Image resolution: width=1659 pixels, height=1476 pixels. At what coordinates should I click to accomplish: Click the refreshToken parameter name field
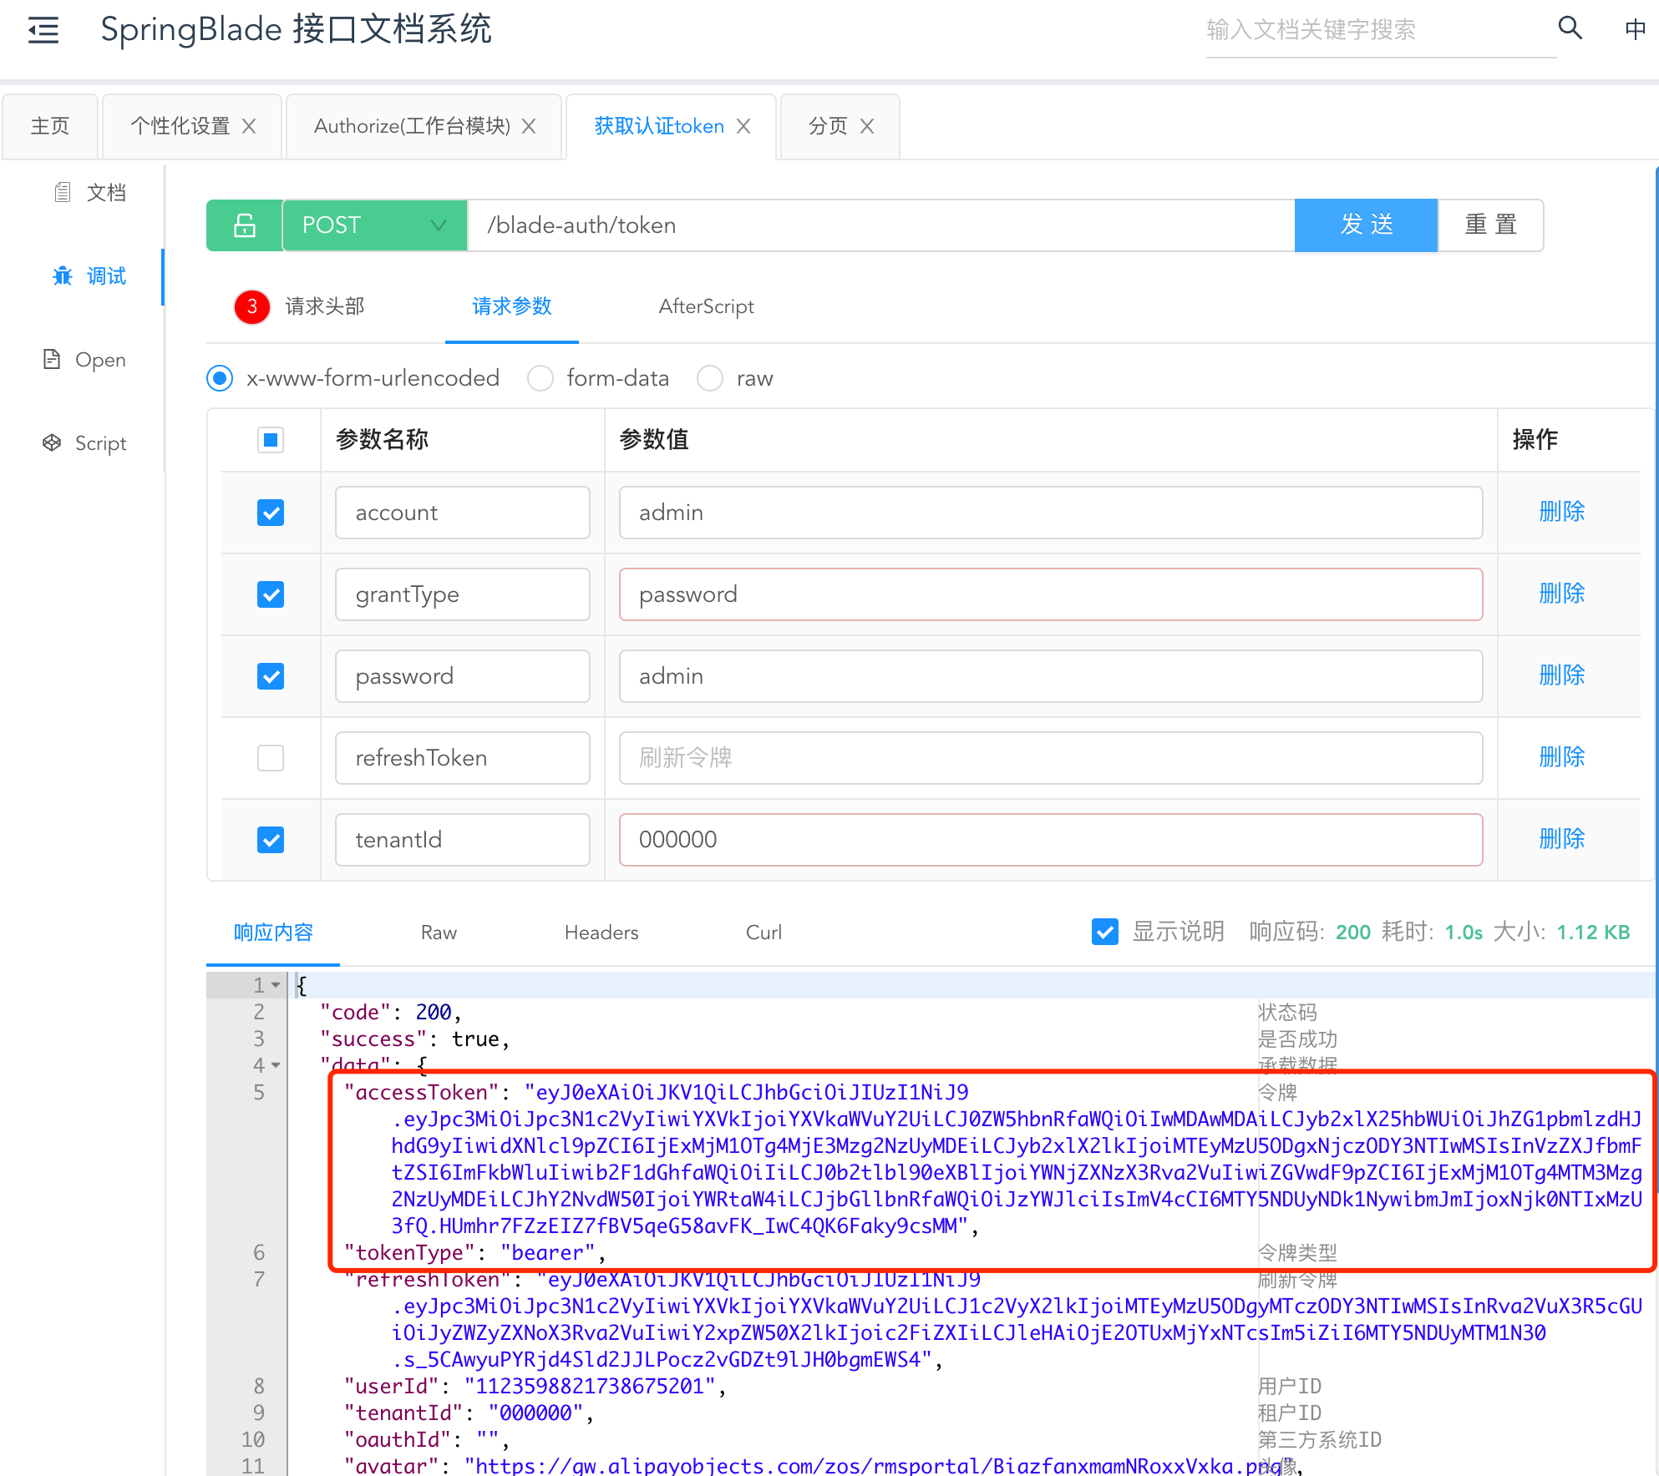pos(463,758)
